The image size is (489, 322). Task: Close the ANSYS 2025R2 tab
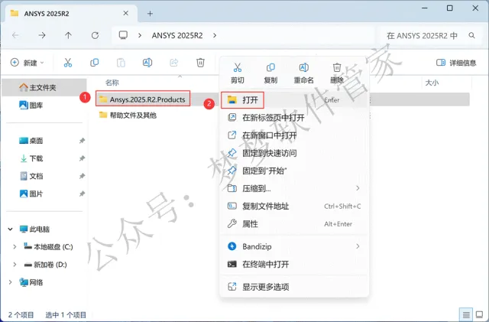(125, 13)
